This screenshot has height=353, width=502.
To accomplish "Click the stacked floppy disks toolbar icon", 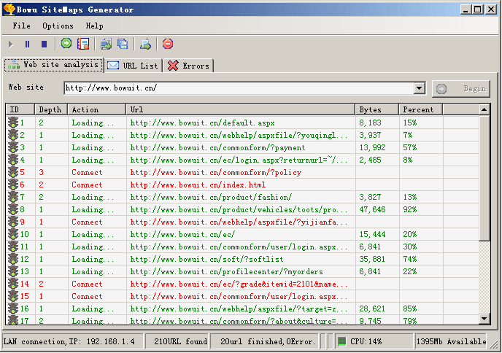I will pyautogui.click(x=123, y=44).
